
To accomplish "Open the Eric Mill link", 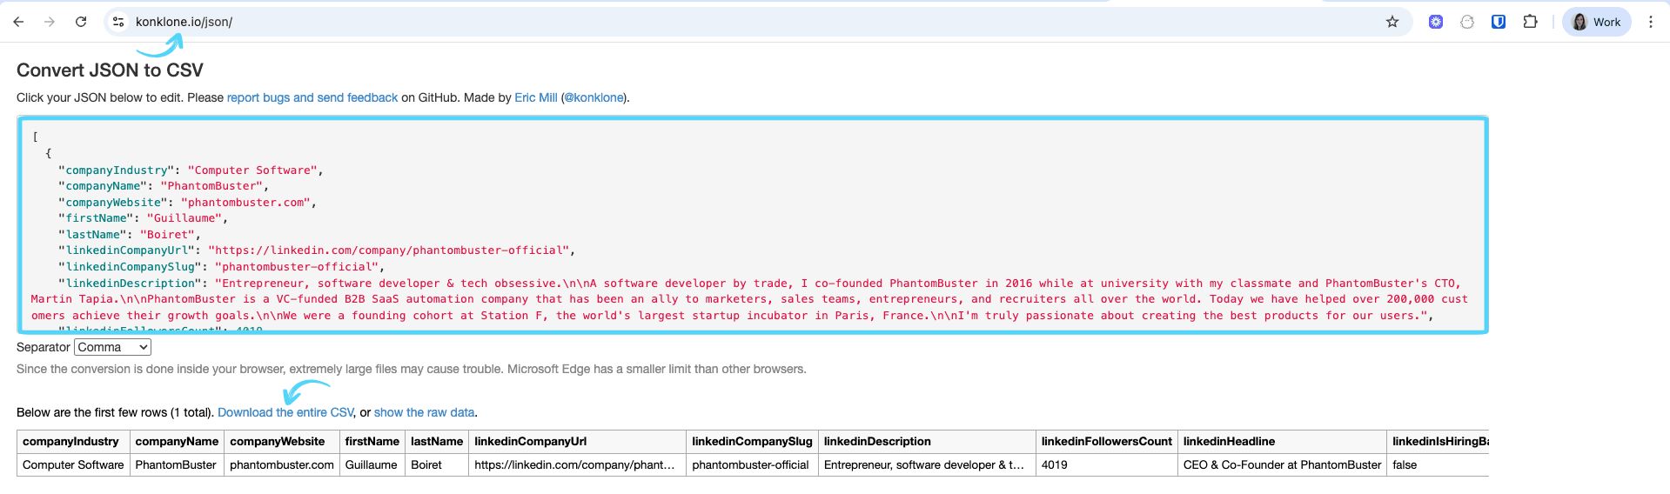I will coord(536,97).
